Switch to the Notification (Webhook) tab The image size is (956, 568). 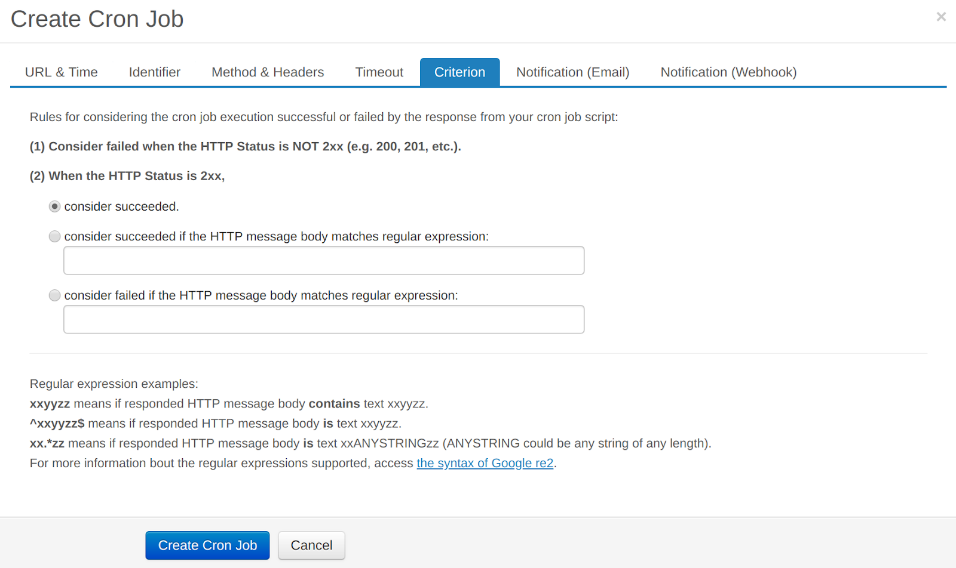[x=728, y=72]
